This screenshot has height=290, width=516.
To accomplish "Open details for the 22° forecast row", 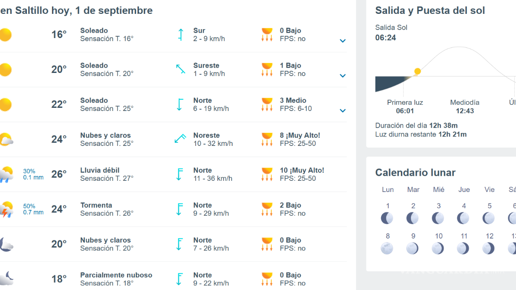I will click(343, 111).
